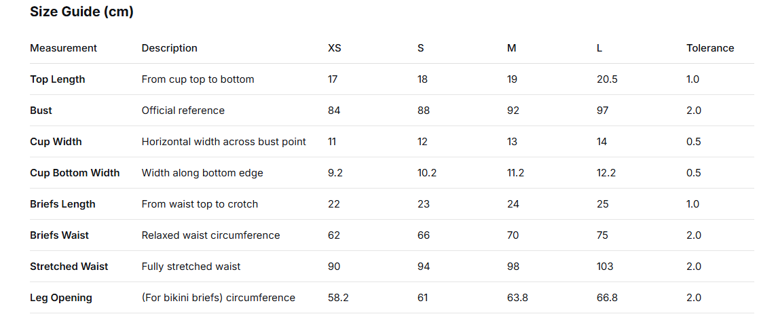Click the 'Official reference' description text
Viewport: 776px width, 331px height.
pyautogui.click(x=183, y=111)
